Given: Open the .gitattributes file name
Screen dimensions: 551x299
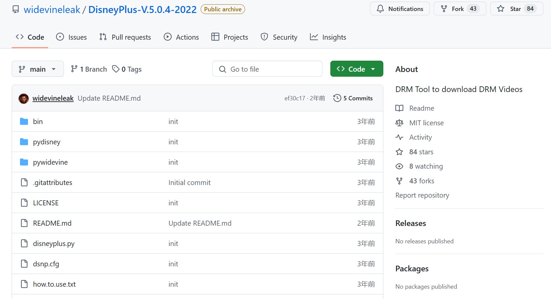Looking at the screenshot, I should coord(53,182).
